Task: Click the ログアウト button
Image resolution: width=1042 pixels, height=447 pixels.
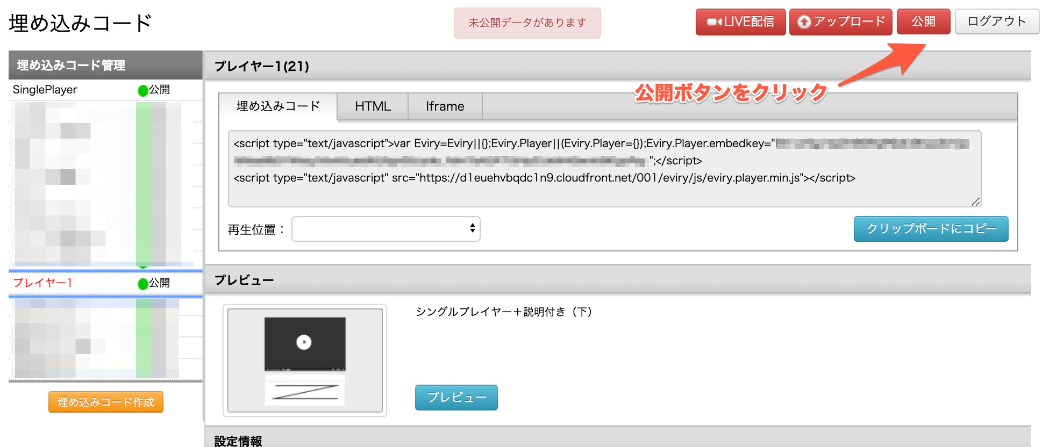Action: [x=997, y=21]
